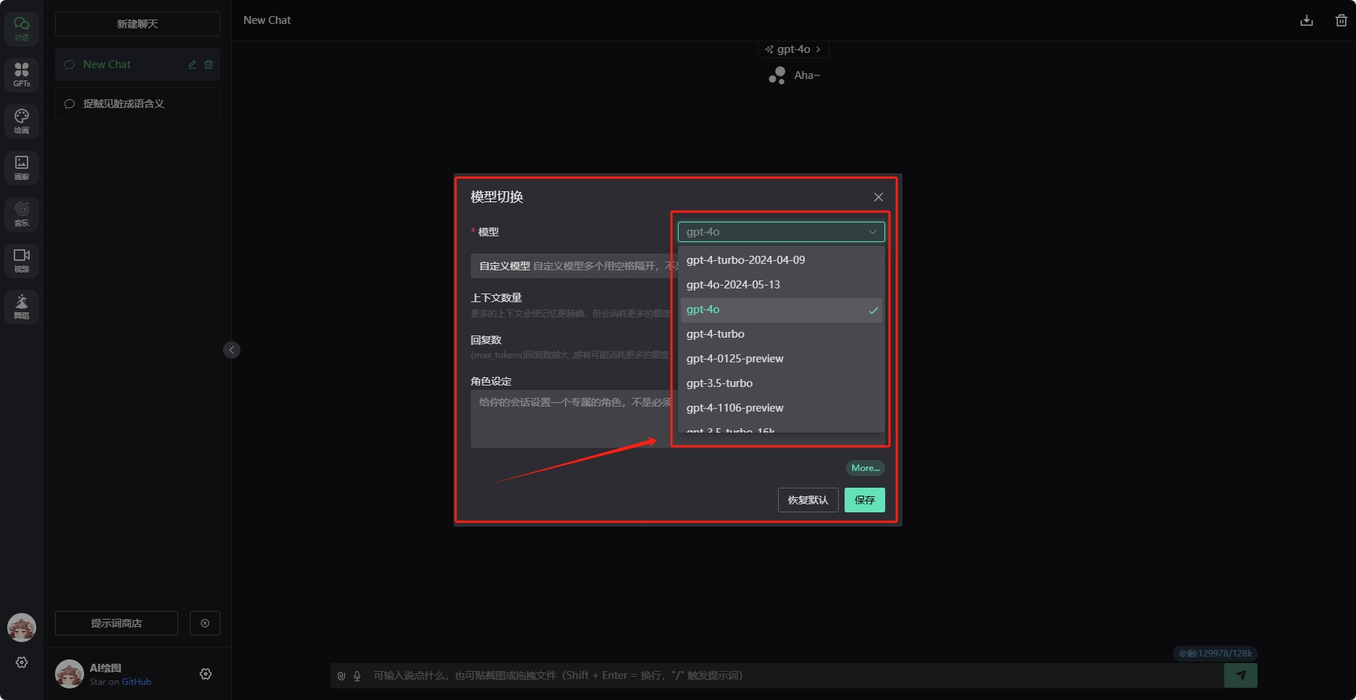The height and width of the screenshot is (700, 1356).
Task: Open the dance (舞蹈) sidebar icon
Action: (x=22, y=306)
